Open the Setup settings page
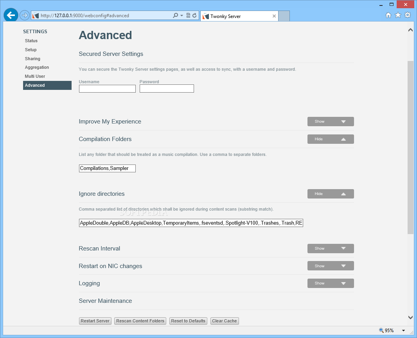This screenshot has width=417, height=338. (x=31, y=50)
